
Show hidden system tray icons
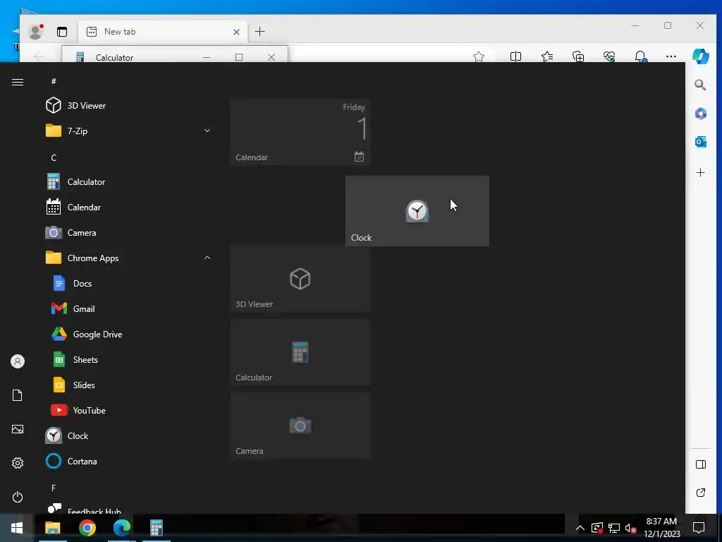coord(580,528)
